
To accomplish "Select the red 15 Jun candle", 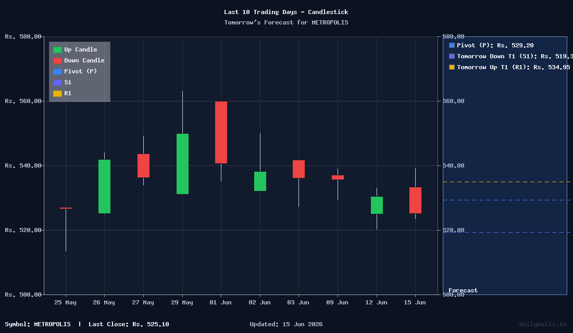I will (x=415, y=200).
